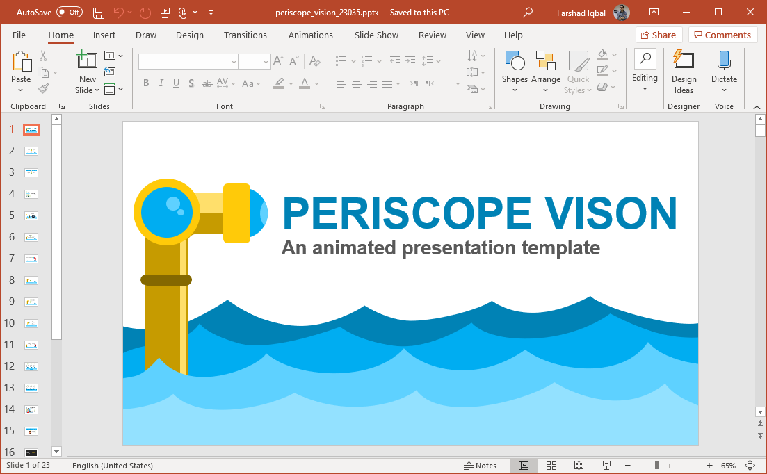The image size is (767, 474).
Task: Click the Arrange icon in Drawing group
Action: [x=546, y=70]
